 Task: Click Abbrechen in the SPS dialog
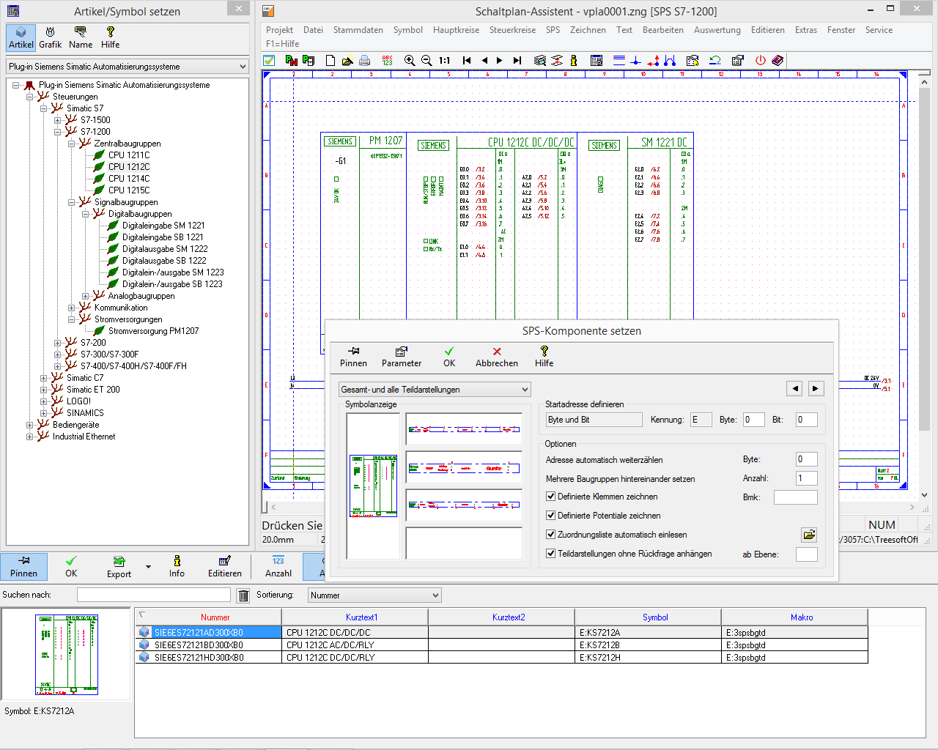coord(496,357)
